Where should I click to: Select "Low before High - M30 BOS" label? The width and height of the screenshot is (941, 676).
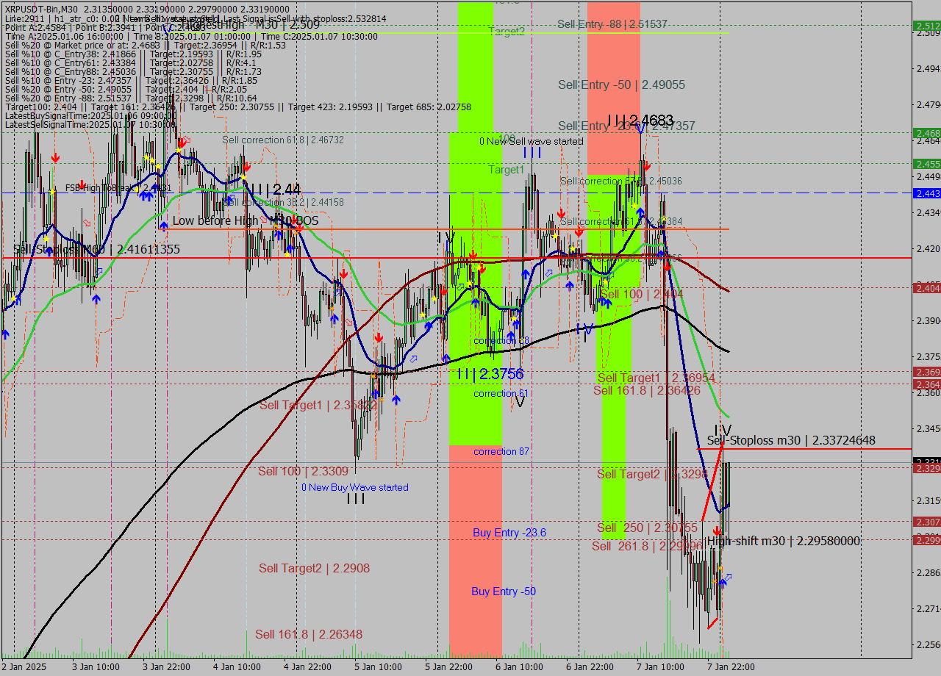[x=246, y=220]
